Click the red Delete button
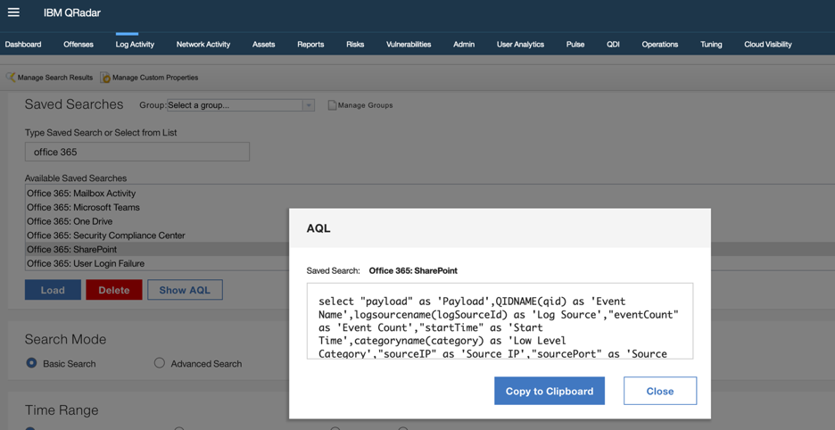Screen dimensions: 835x430 [x=114, y=290]
